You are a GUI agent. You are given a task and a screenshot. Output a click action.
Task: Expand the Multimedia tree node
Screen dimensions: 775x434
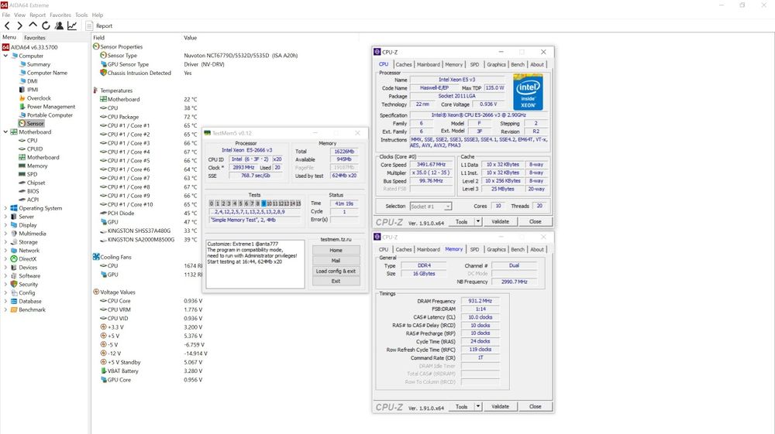(x=5, y=234)
